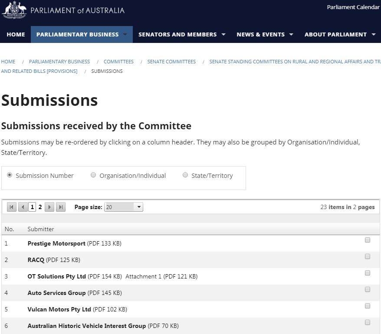Viewport: 381px width, 334px height.
Task: Open the Home navigation item
Action: 16,35
